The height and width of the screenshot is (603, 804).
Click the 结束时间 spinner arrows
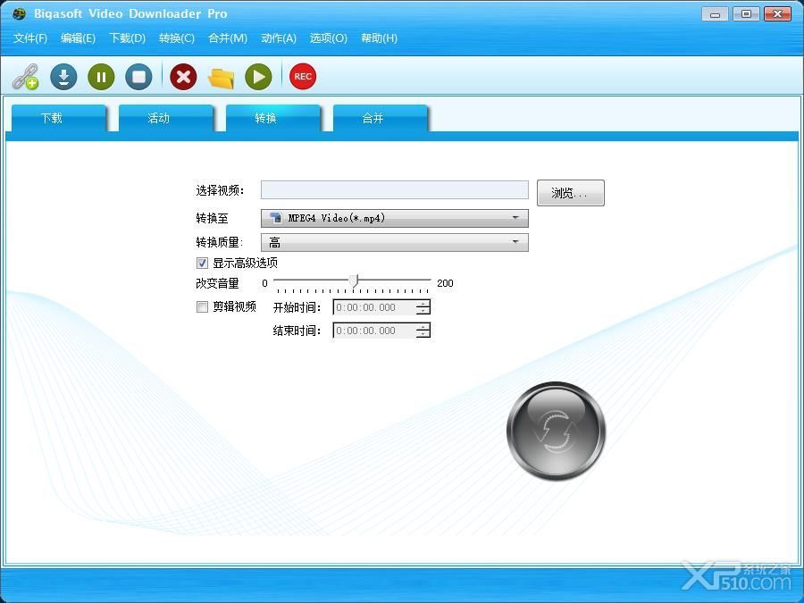pyautogui.click(x=423, y=331)
